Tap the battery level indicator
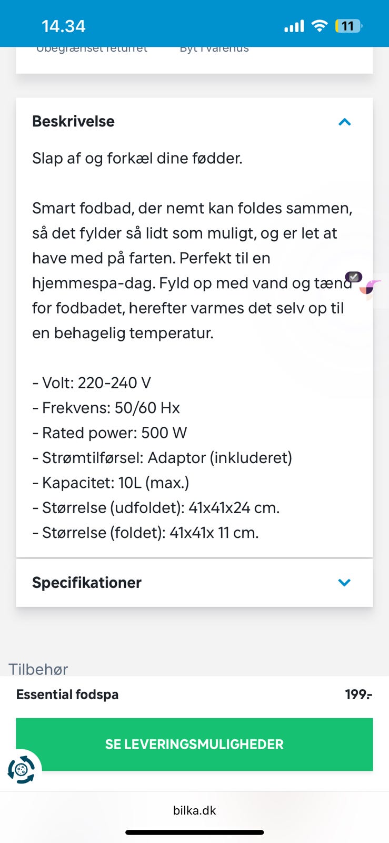 click(x=348, y=26)
